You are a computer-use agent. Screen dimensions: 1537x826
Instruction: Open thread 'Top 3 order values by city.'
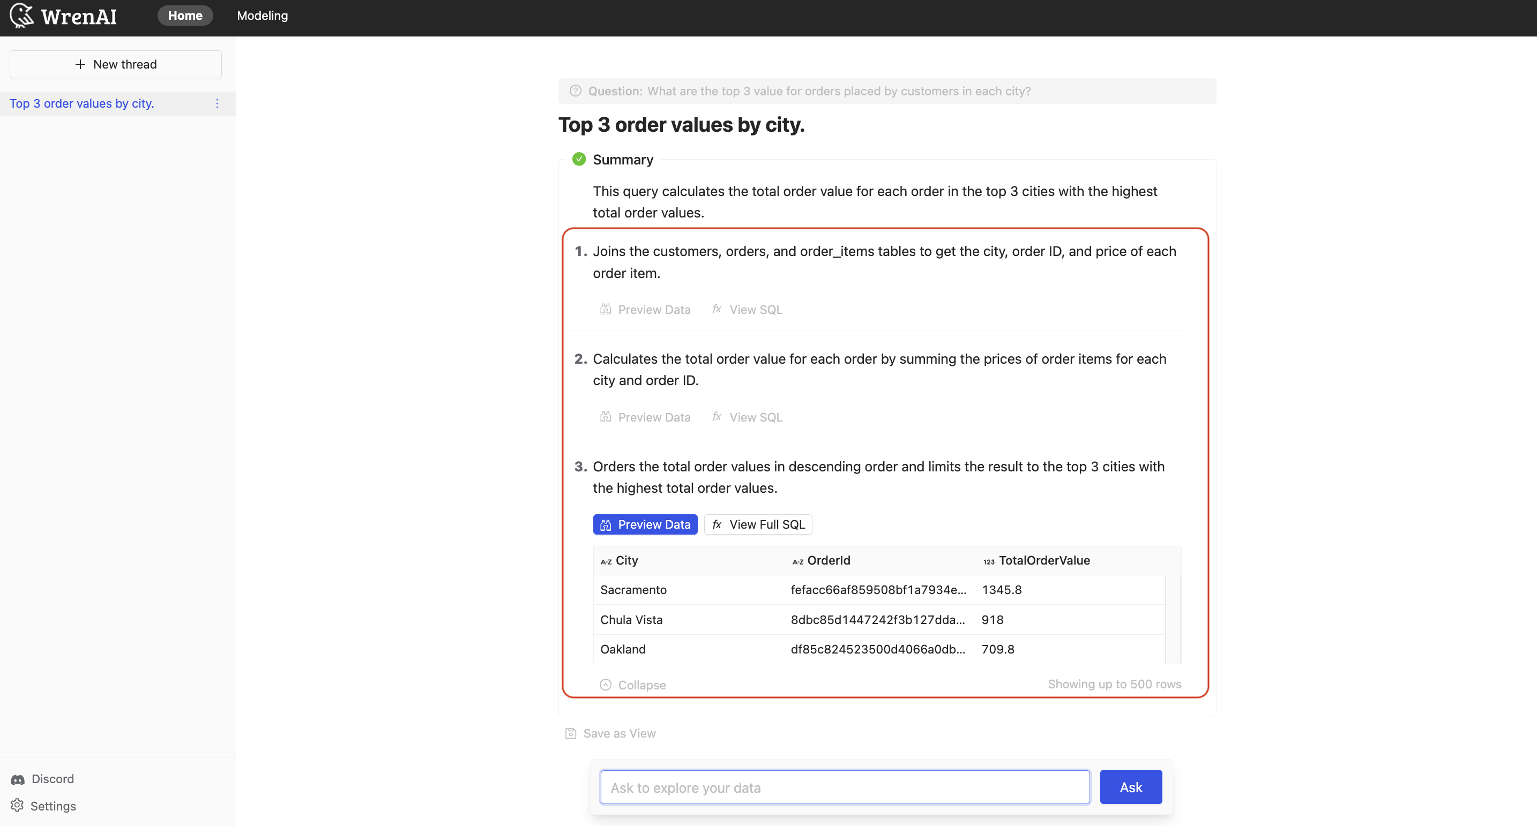tap(82, 103)
